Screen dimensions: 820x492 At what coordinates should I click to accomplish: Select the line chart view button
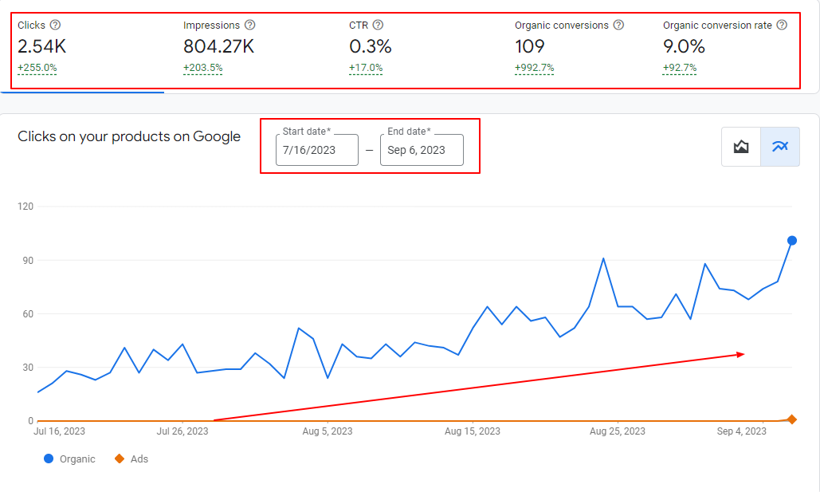point(780,147)
